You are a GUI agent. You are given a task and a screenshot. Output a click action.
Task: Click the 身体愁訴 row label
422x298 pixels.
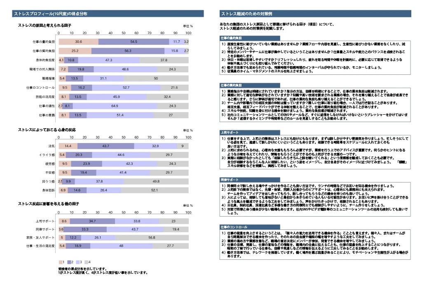point(49,190)
